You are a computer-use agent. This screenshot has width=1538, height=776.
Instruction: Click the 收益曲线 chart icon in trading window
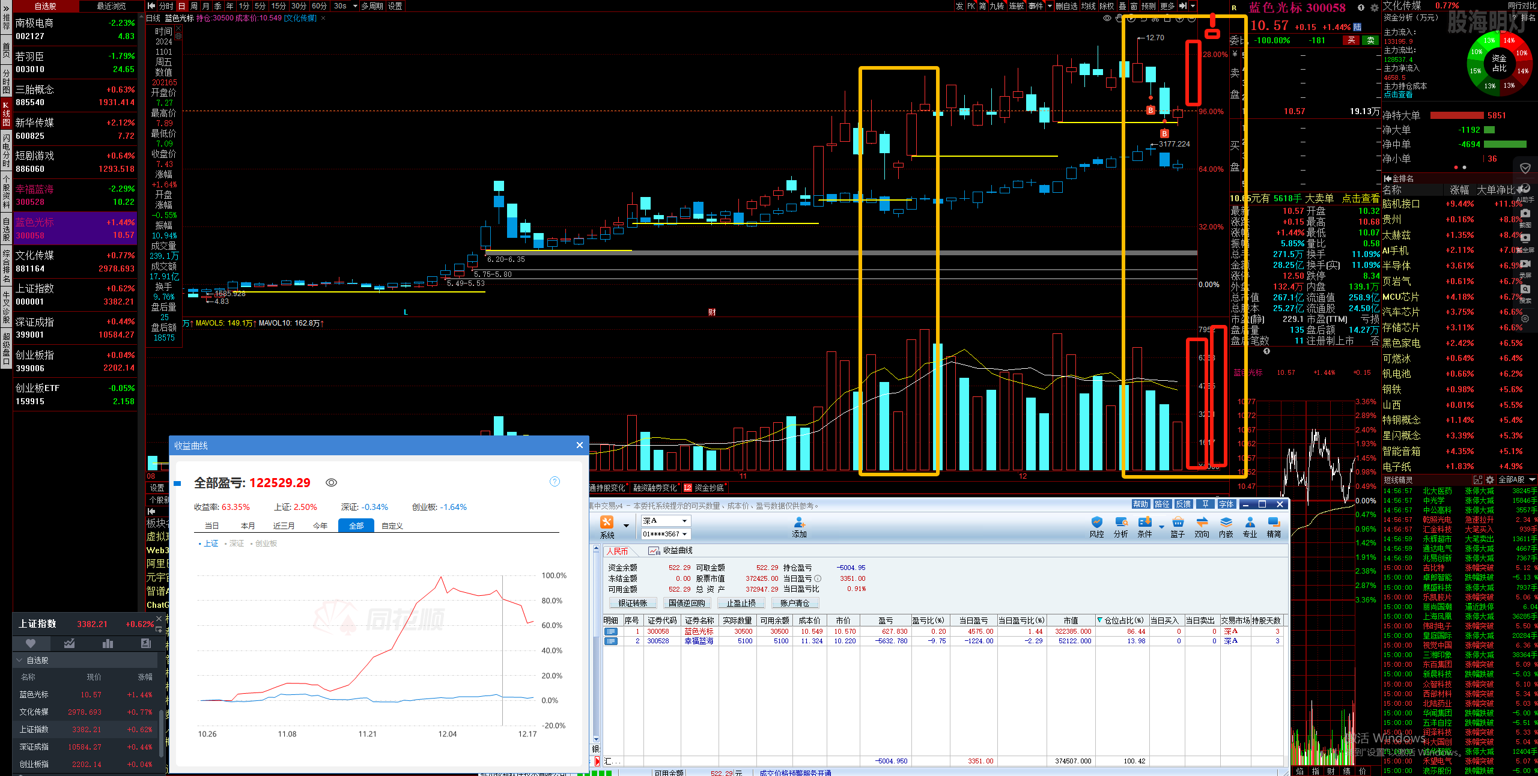click(654, 551)
